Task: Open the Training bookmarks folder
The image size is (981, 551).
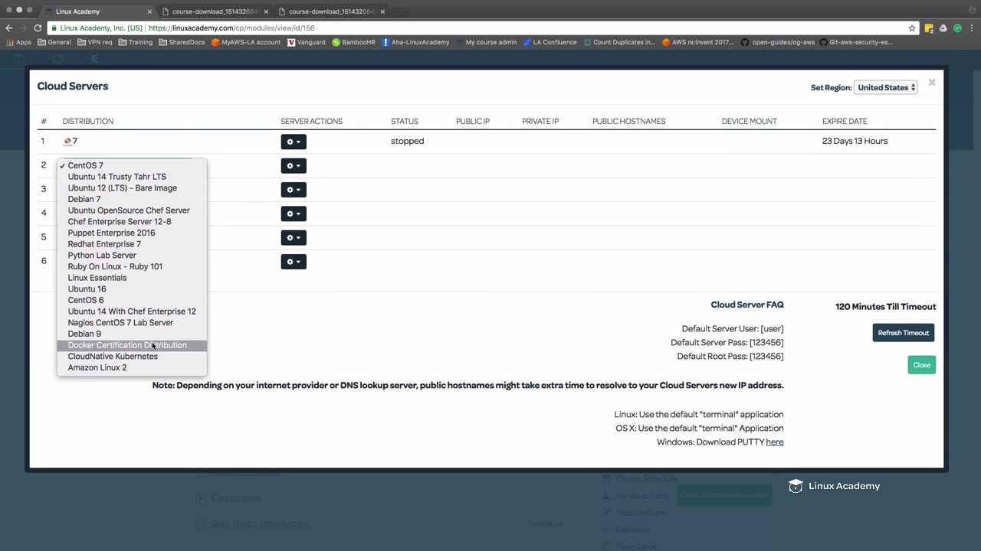Action: click(x=135, y=42)
